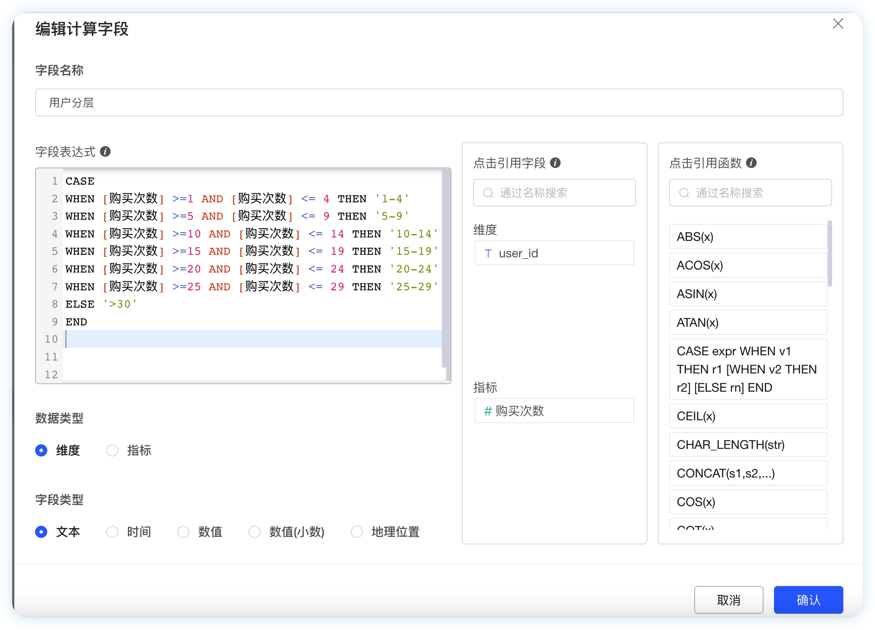Click the # numeric icon of 购买次数
Viewport: 875px width, 630px height.
(488, 411)
